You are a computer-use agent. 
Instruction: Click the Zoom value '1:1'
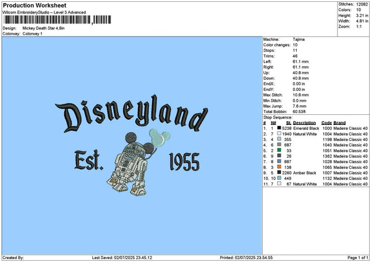359,27
